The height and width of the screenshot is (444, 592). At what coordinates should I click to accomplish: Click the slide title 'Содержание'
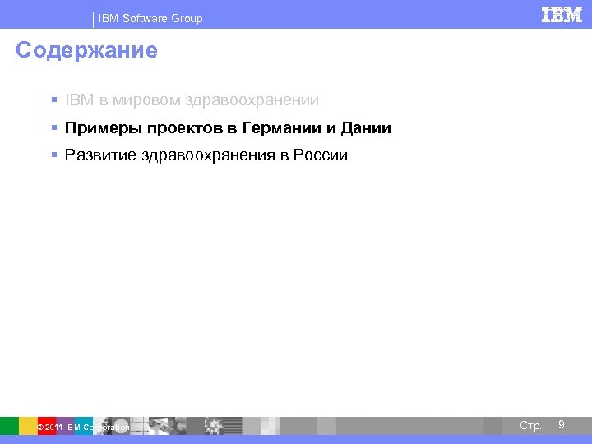[x=86, y=50]
